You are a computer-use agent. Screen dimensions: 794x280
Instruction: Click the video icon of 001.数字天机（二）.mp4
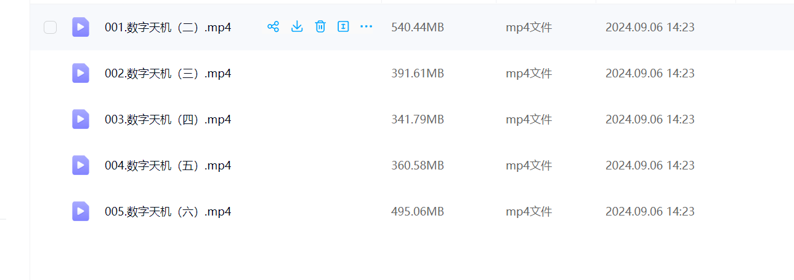(81, 27)
